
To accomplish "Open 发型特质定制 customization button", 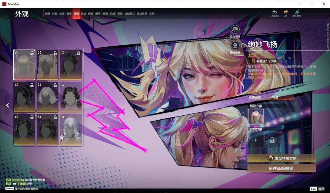I will (282, 158).
